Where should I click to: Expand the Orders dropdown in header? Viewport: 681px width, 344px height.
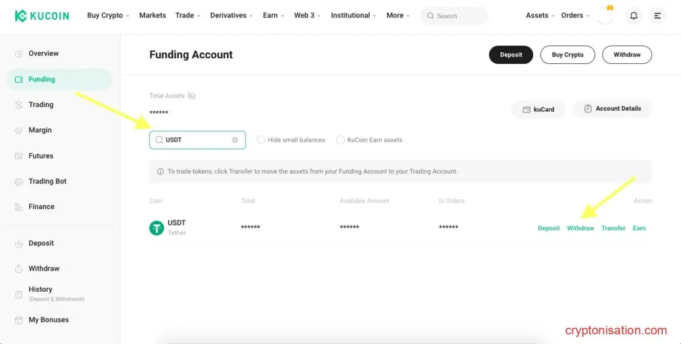[575, 15]
